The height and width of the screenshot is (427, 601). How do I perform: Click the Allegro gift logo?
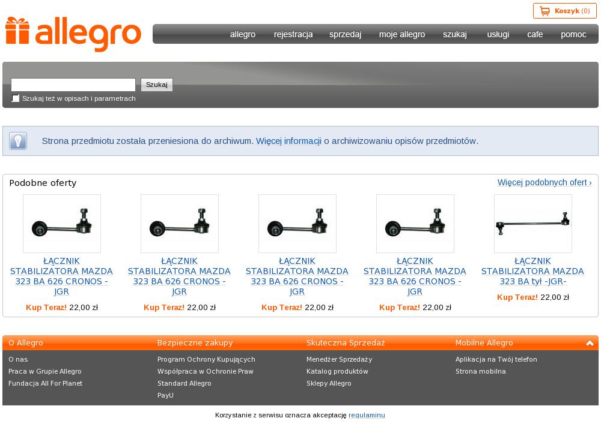pyautogui.click(x=73, y=34)
